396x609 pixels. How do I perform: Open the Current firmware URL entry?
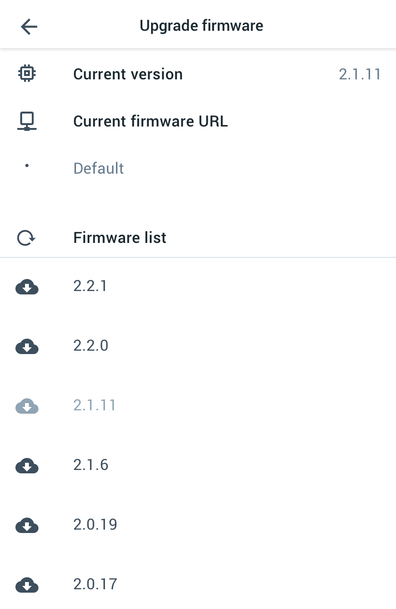(x=151, y=121)
